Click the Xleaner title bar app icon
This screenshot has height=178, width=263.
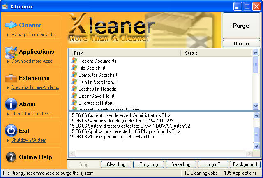click(5, 7)
